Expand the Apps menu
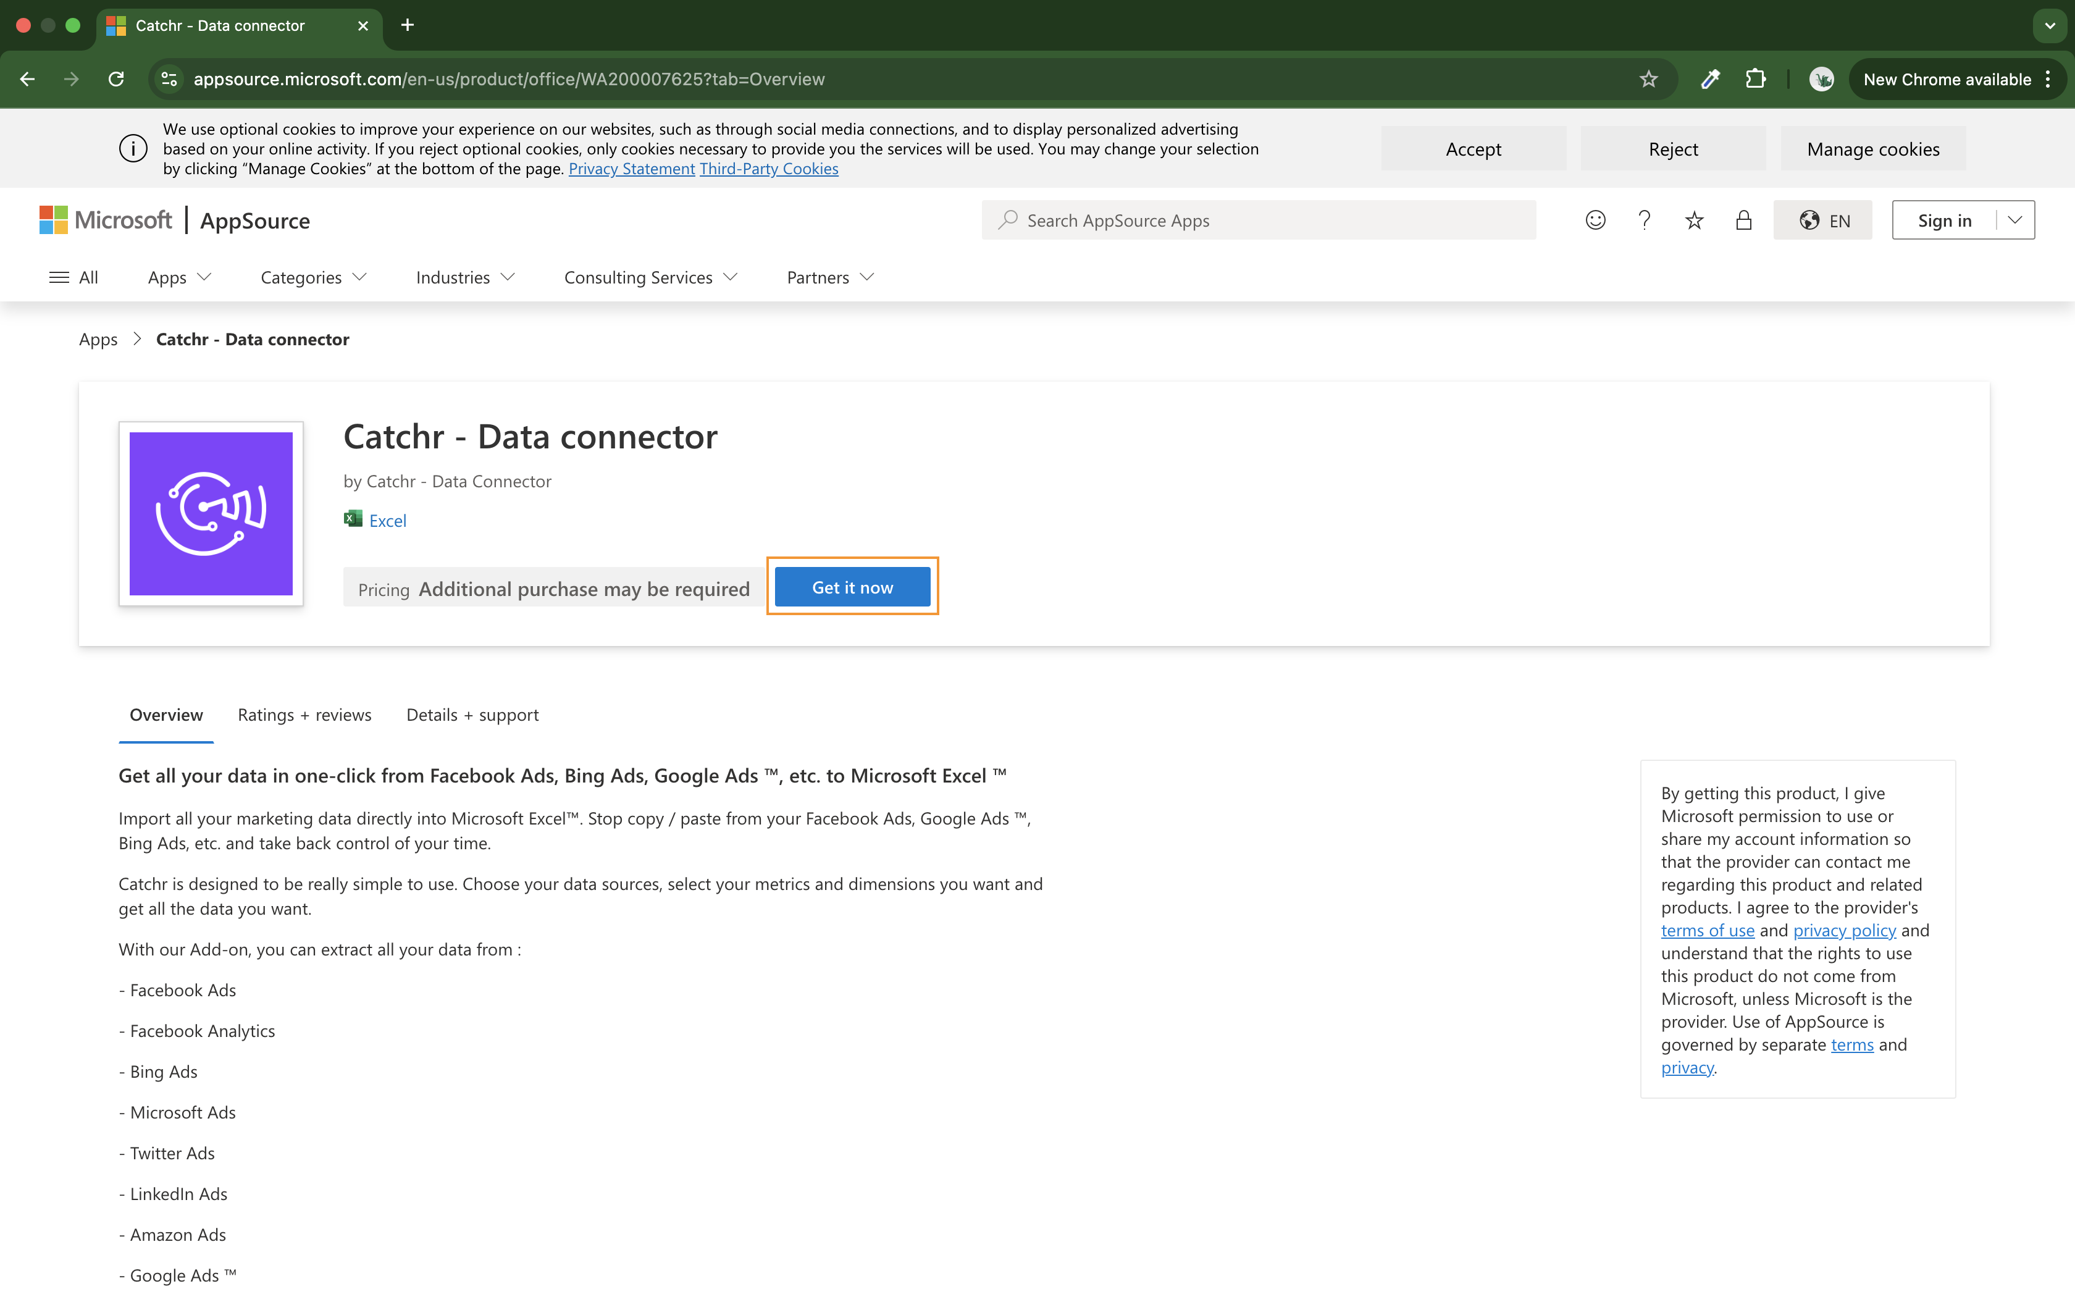The height and width of the screenshot is (1297, 2075). pos(179,277)
